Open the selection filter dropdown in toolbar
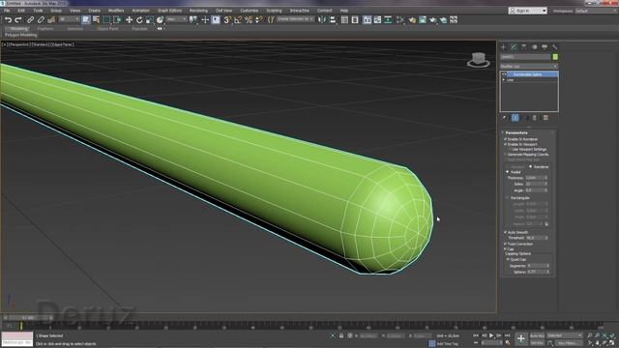The height and width of the screenshot is (348, 619). click(69, 19)
